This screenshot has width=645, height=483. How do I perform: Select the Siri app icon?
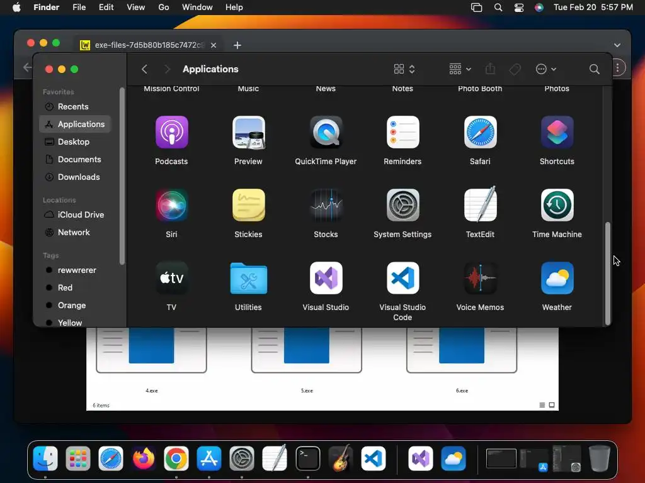tap(171, 205)
